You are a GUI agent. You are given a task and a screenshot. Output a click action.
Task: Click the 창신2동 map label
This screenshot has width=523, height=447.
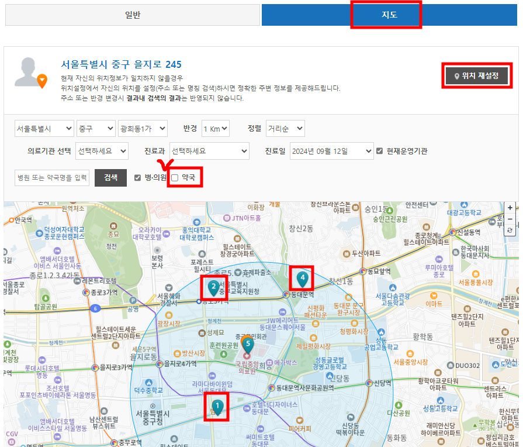[301, 229]
